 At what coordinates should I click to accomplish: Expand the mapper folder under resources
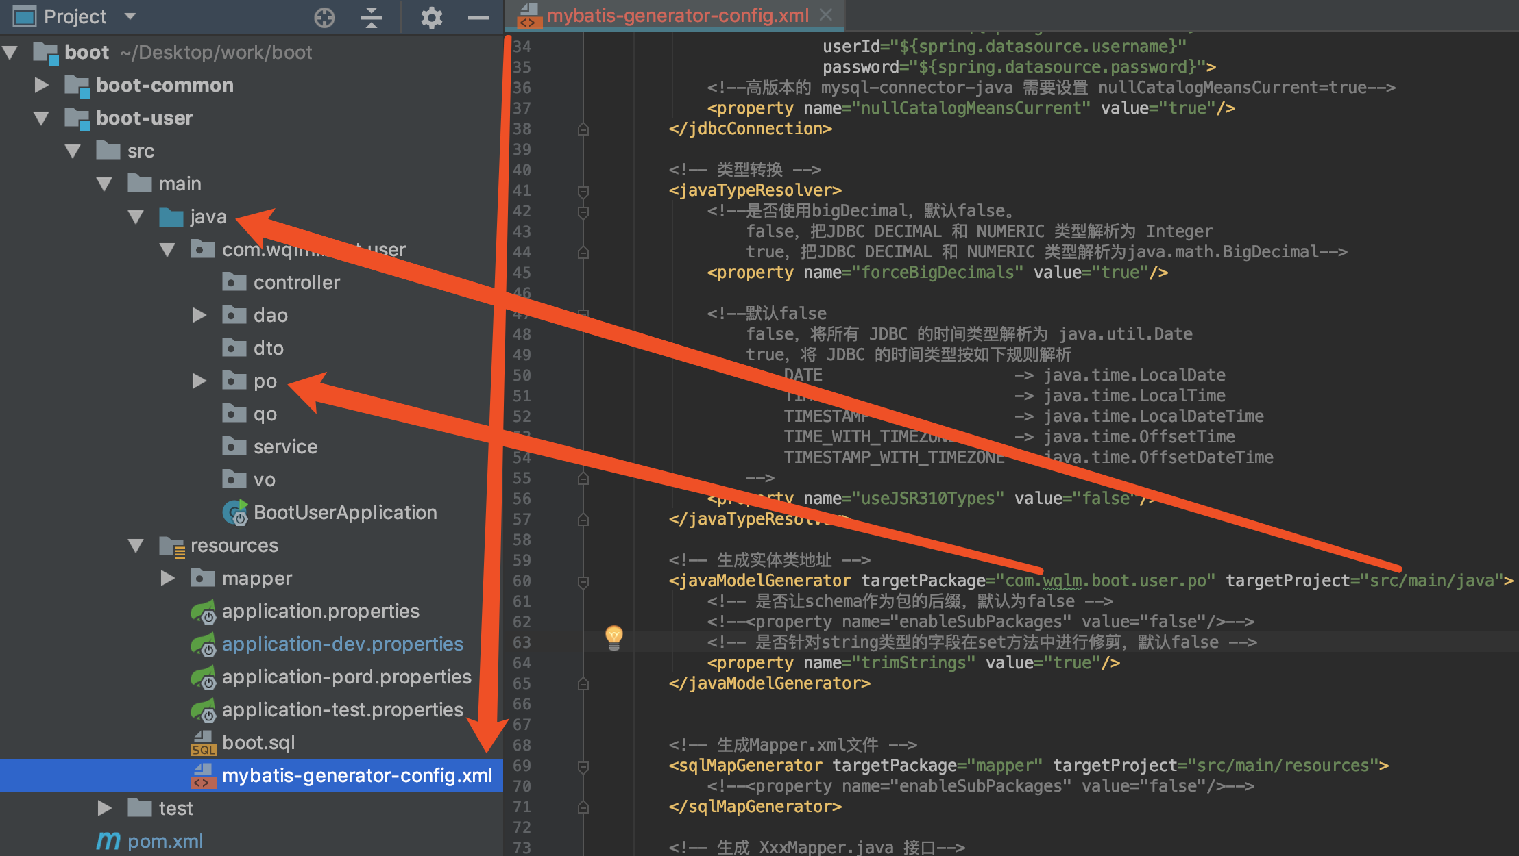pos(168,578)
